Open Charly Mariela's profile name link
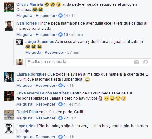 [x=30, y=4]
